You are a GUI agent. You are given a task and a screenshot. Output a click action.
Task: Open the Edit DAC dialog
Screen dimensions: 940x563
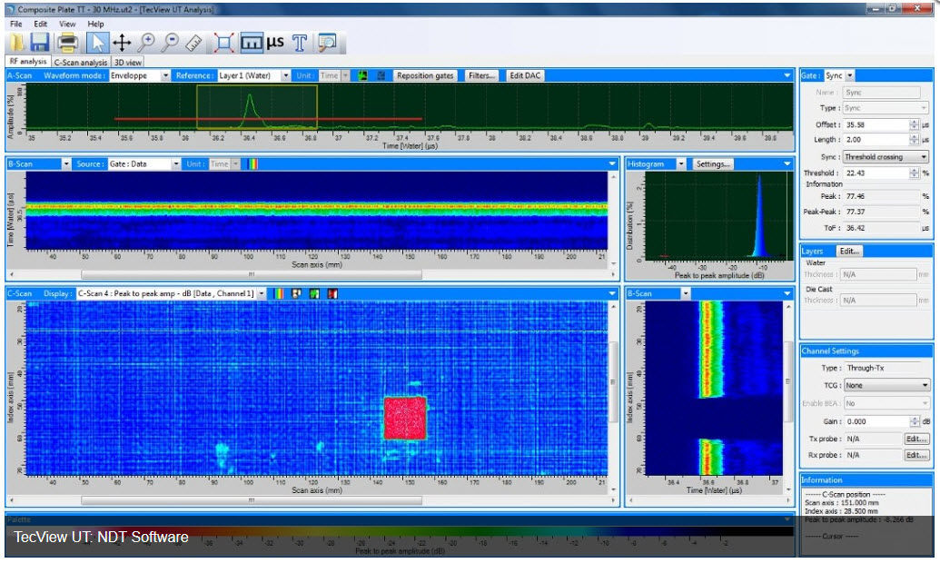coord(523,75)
